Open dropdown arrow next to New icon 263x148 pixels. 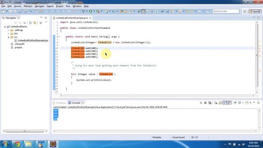point(7,11)
